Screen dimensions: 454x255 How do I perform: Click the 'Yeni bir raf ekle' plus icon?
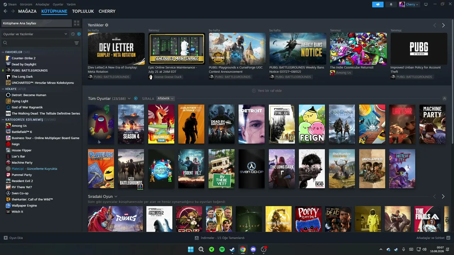(x=254, y=91)
